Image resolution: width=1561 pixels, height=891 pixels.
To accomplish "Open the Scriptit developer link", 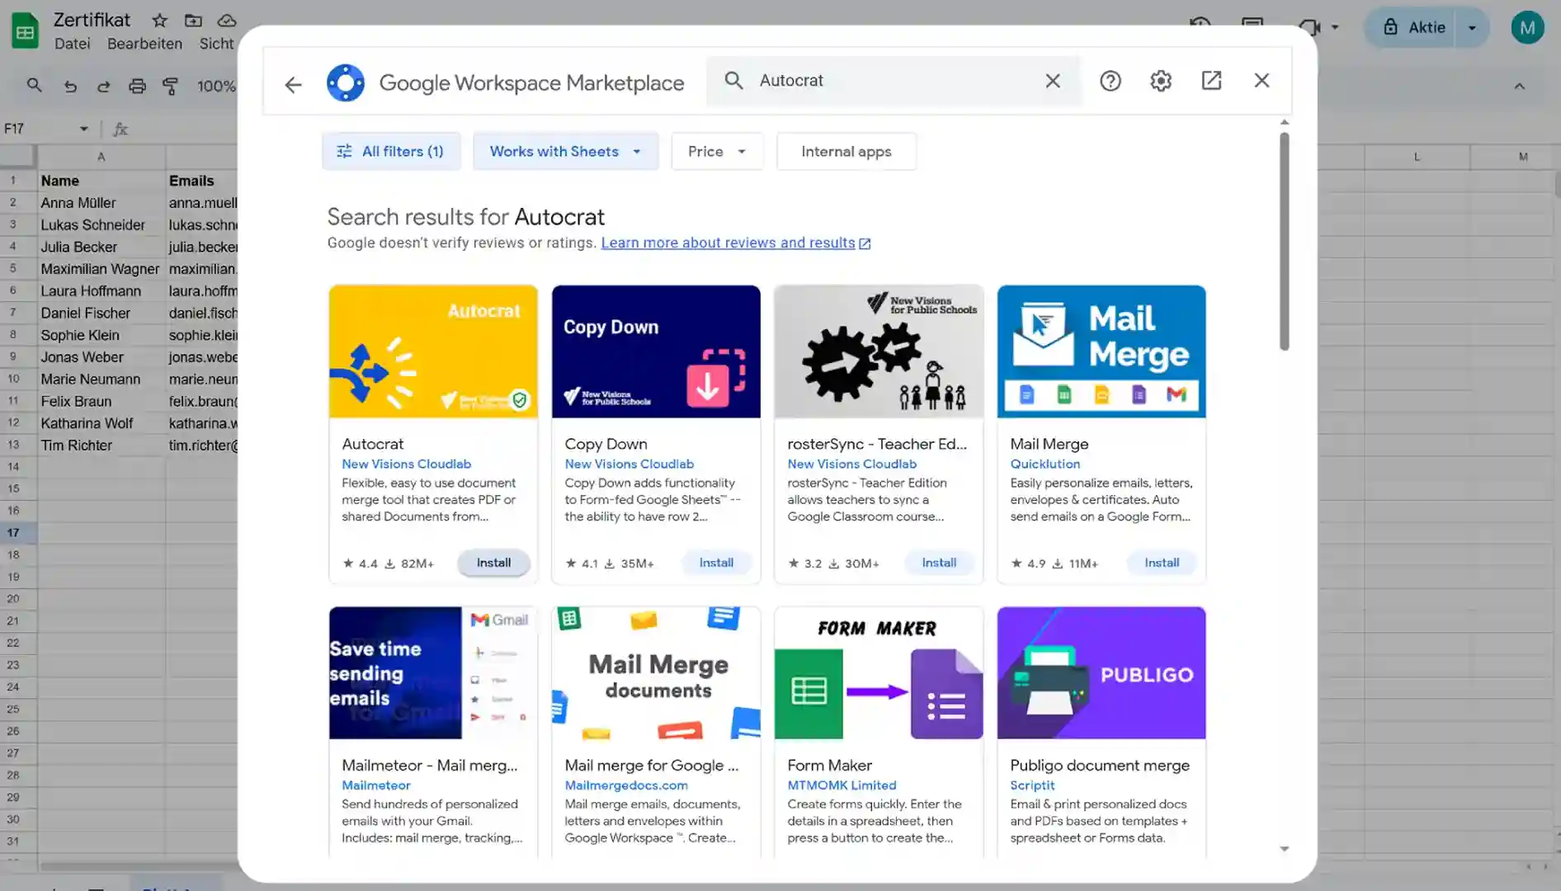I will [1032, 785].
